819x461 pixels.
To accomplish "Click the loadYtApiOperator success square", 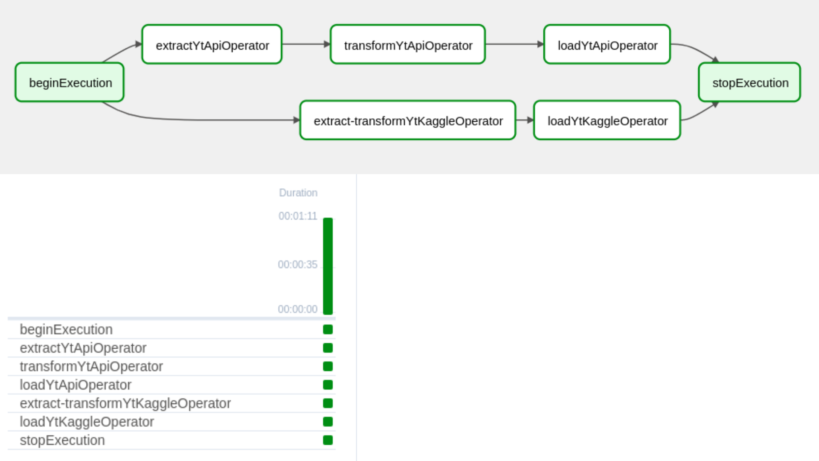I will (x=328, y=385).
